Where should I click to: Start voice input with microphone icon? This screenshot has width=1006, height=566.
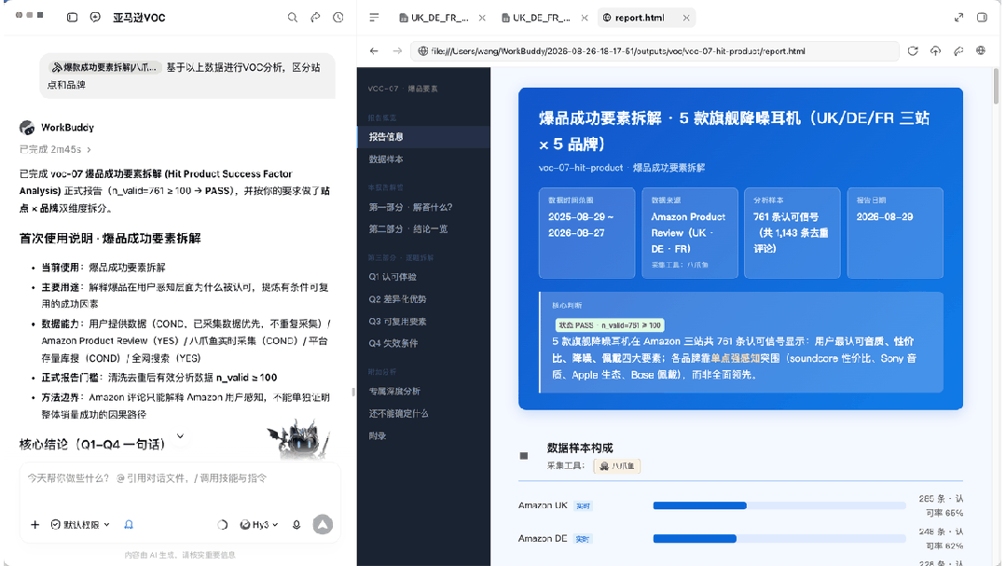296,525
